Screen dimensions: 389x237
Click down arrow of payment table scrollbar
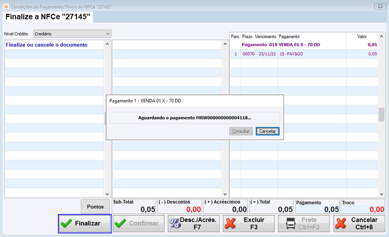click(381, 194)
